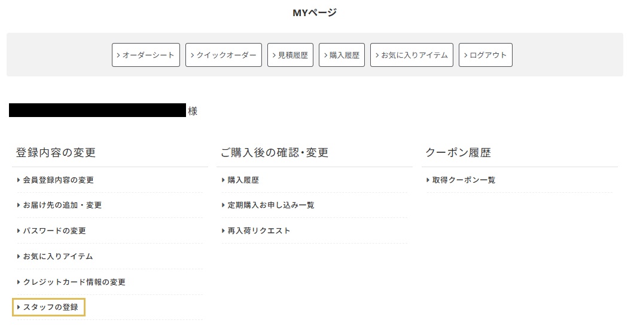Open 見積履歴 in the top navigation

[290, 55]
